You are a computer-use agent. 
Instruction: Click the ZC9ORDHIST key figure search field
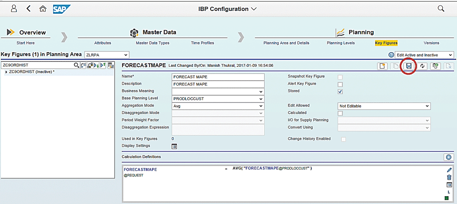(x=37, y=65)
